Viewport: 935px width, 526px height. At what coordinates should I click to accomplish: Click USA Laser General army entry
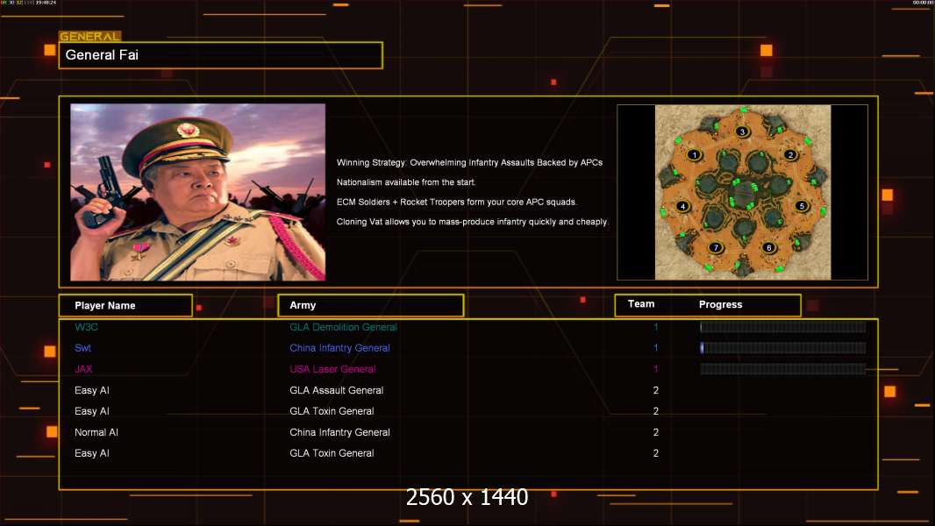(332, 369)
